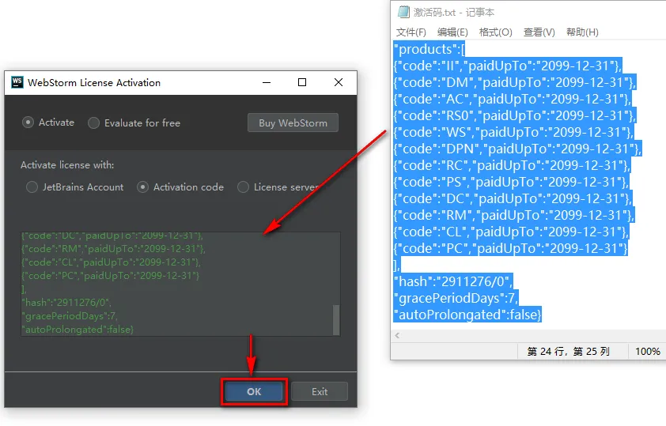
Task: Confirm activation with OK button
Action: tap(254, 392)
